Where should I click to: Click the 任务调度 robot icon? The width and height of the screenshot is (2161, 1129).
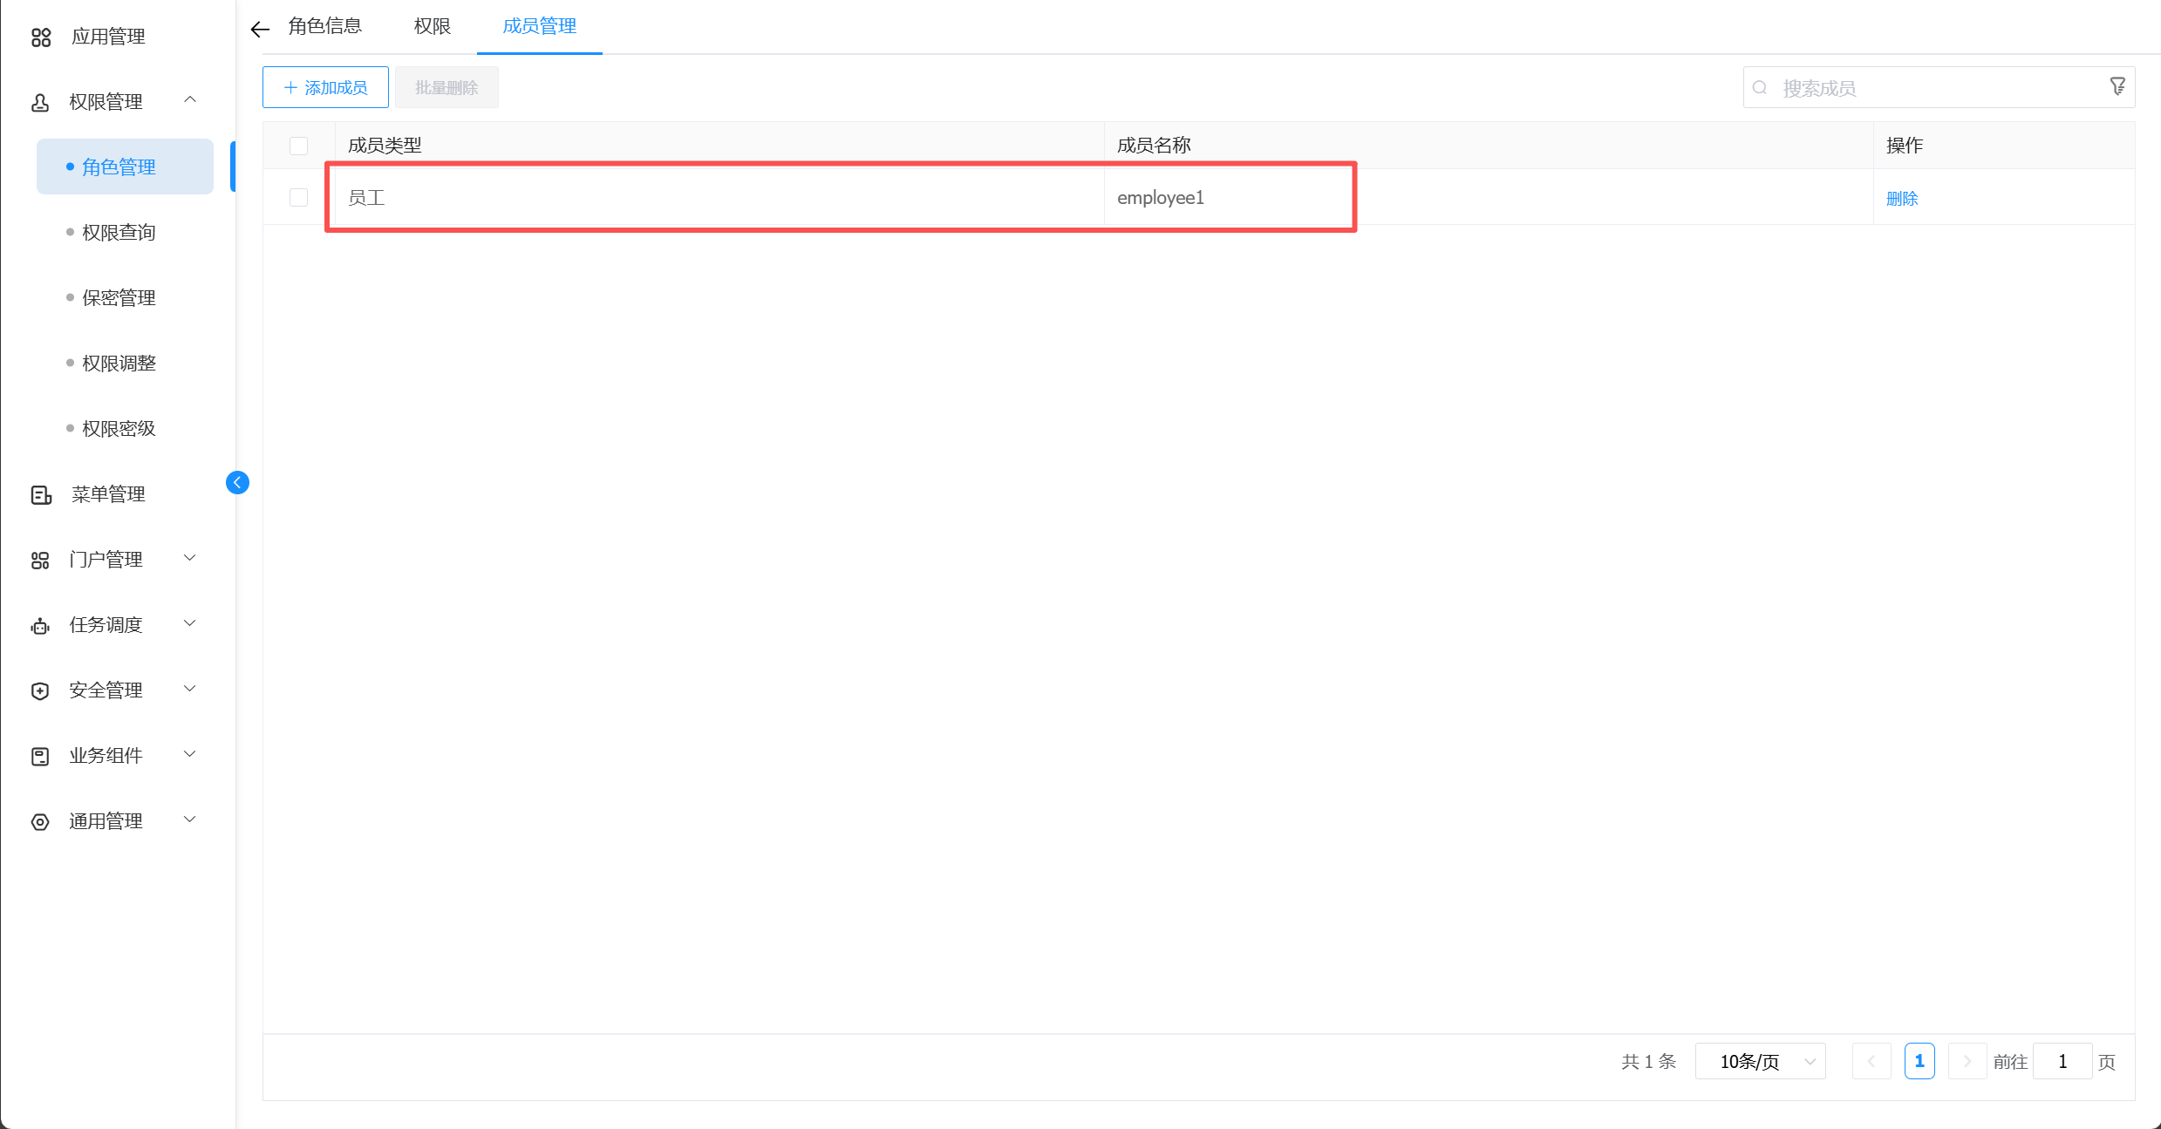tap(40, 626)
